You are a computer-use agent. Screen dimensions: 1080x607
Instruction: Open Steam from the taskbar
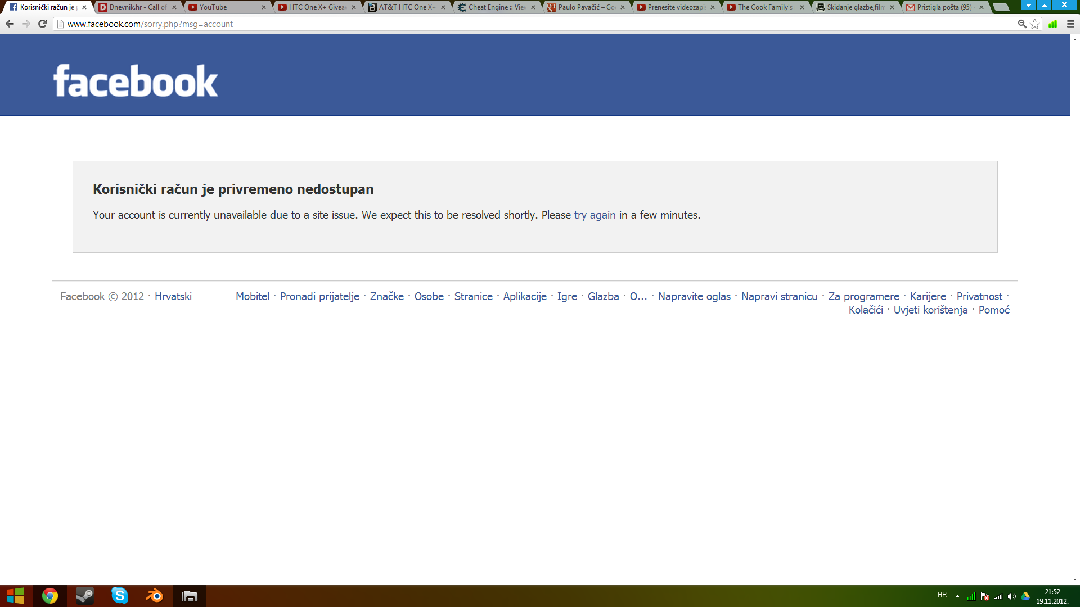click(85, 596)
